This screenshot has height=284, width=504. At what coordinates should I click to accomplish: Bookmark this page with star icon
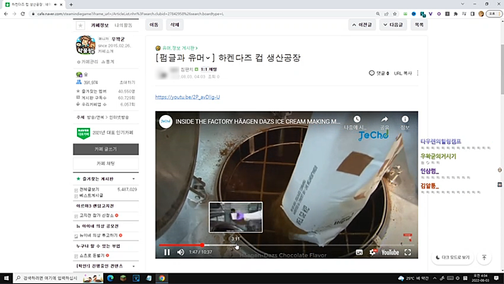pos(395,14)
